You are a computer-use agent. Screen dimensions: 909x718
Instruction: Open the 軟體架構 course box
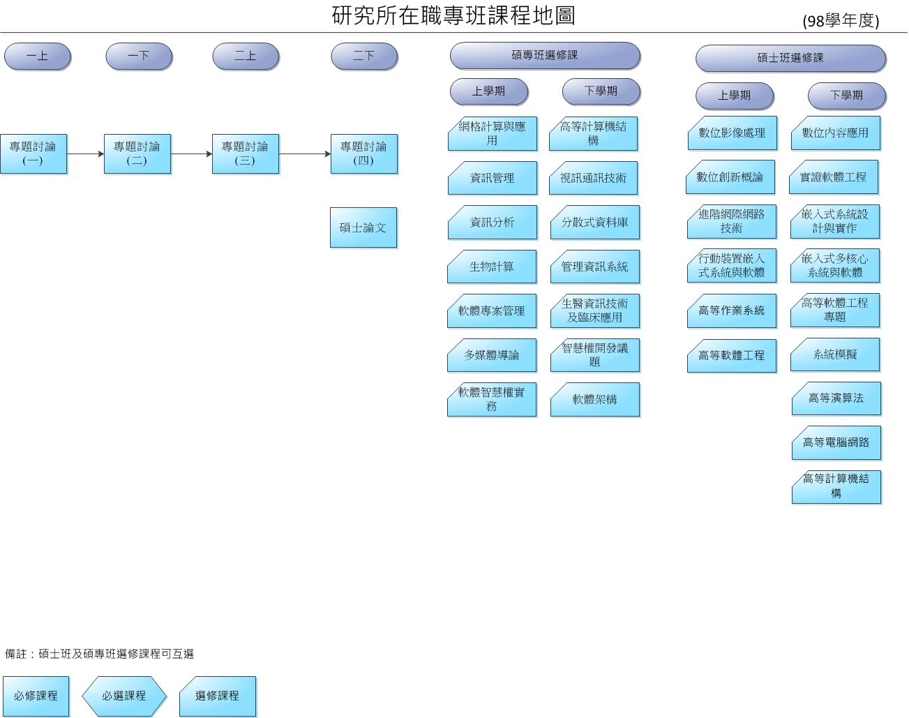coord(595,400)
